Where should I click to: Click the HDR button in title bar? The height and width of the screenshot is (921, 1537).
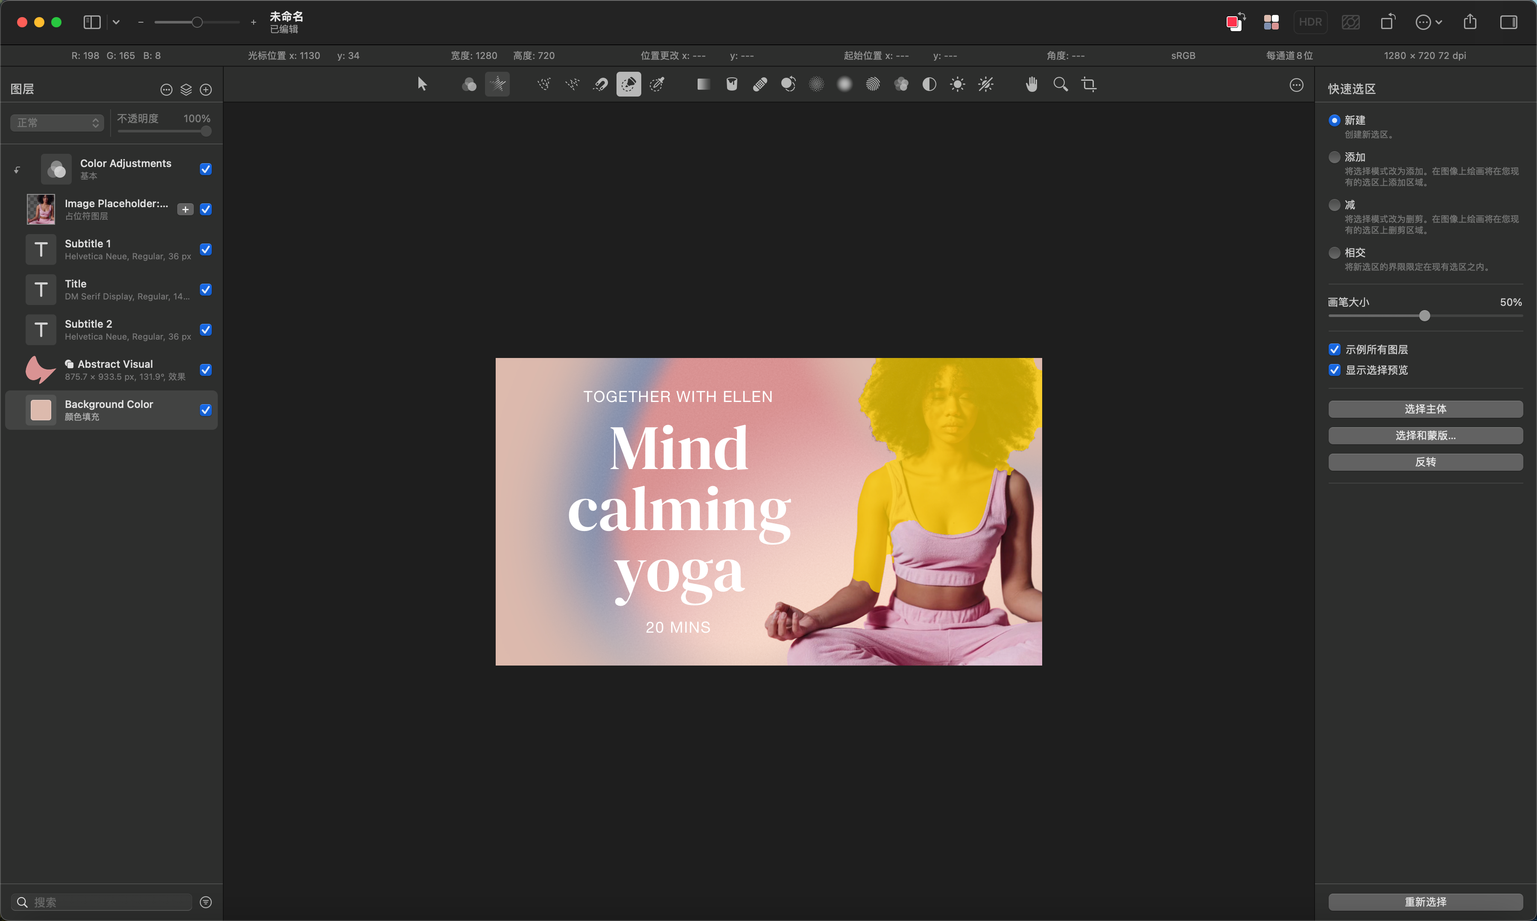pyautogui.click(x=1310, y=22)
